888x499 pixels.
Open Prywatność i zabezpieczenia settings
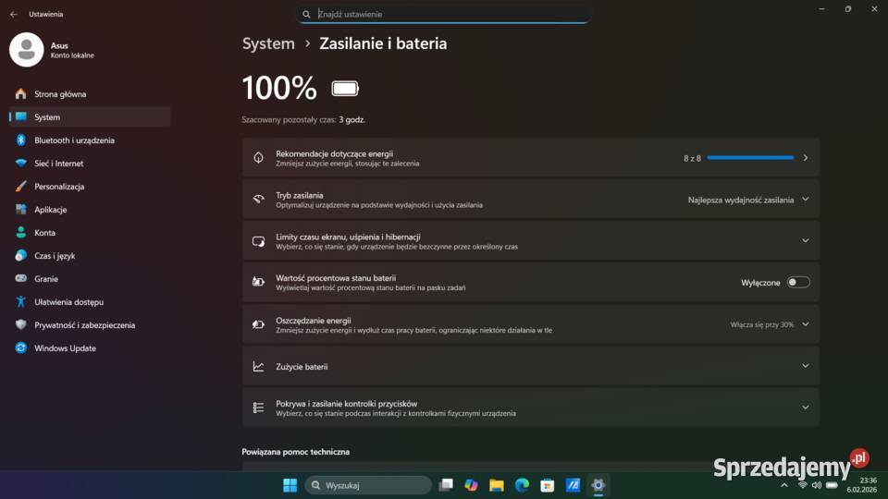[90, 325]
